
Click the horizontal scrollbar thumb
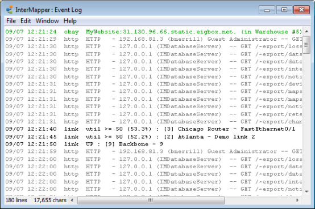click(151, 200)
